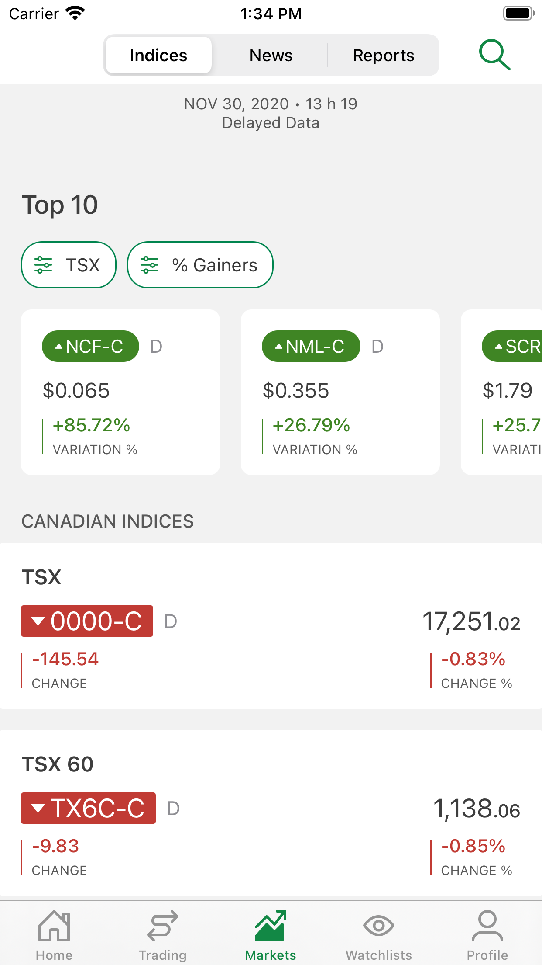The height and width of the screenshot is (965, 542).
Task: Switch to the News tab
Action: click(x=271, y=56)
